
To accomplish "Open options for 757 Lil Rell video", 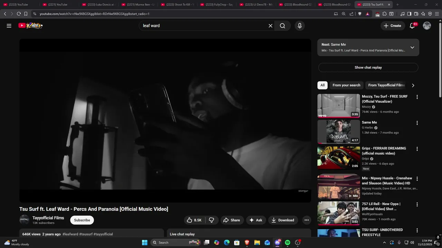I will [417, 204].
